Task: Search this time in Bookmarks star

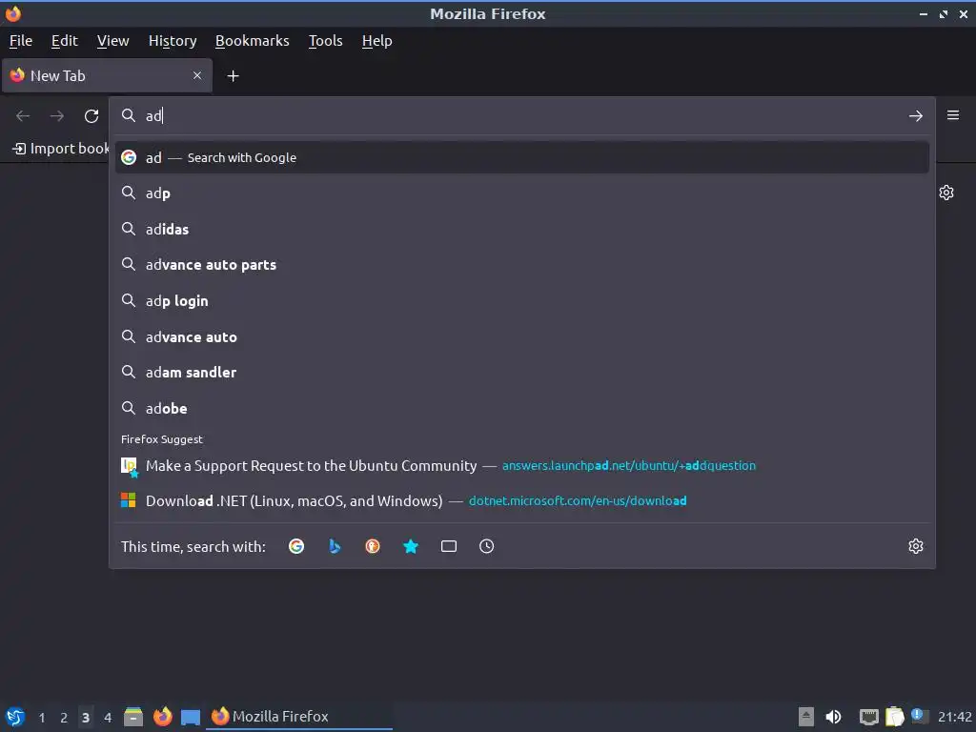Action: [410, 546]
